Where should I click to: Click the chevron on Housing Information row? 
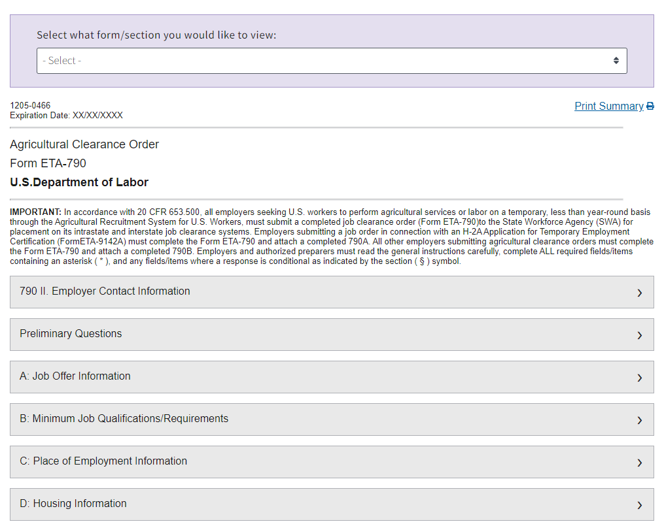point(639,505)
